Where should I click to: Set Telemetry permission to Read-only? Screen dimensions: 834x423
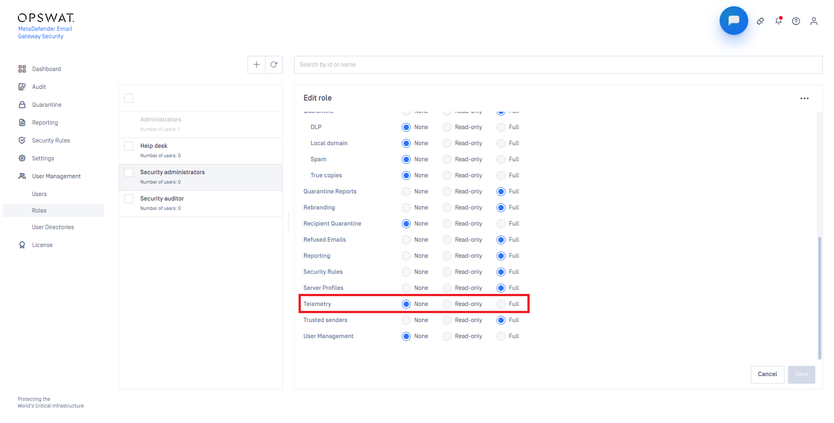coord(447,304)
